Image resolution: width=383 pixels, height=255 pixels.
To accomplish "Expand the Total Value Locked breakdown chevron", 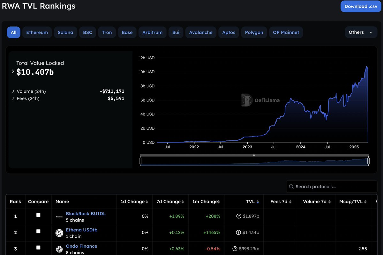I will (x=13, y=72).
